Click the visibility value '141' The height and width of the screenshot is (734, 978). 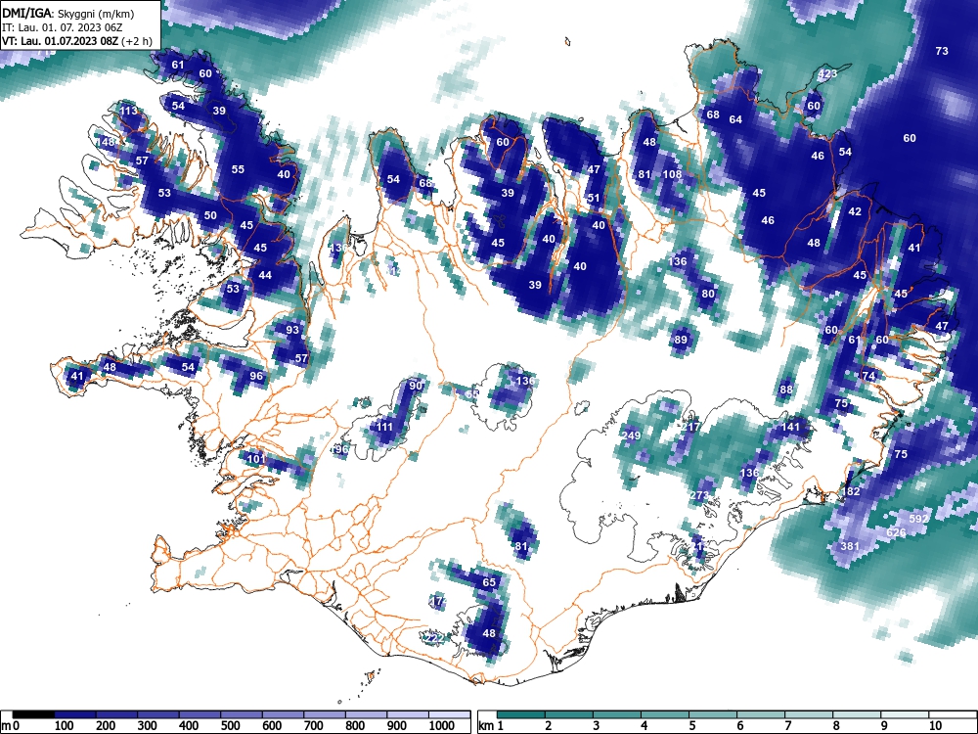point(790,427)
